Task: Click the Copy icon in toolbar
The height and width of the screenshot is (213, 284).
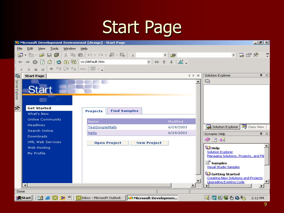Action: point(73,55)
